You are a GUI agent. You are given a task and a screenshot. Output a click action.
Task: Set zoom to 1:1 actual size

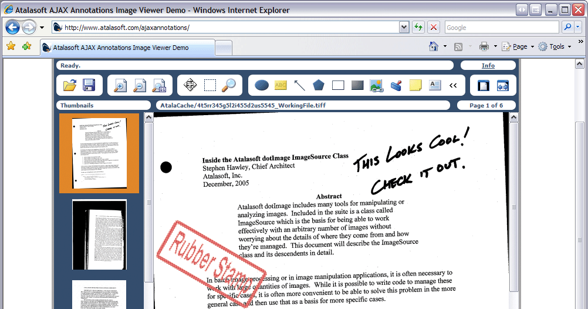click(159, 85)
